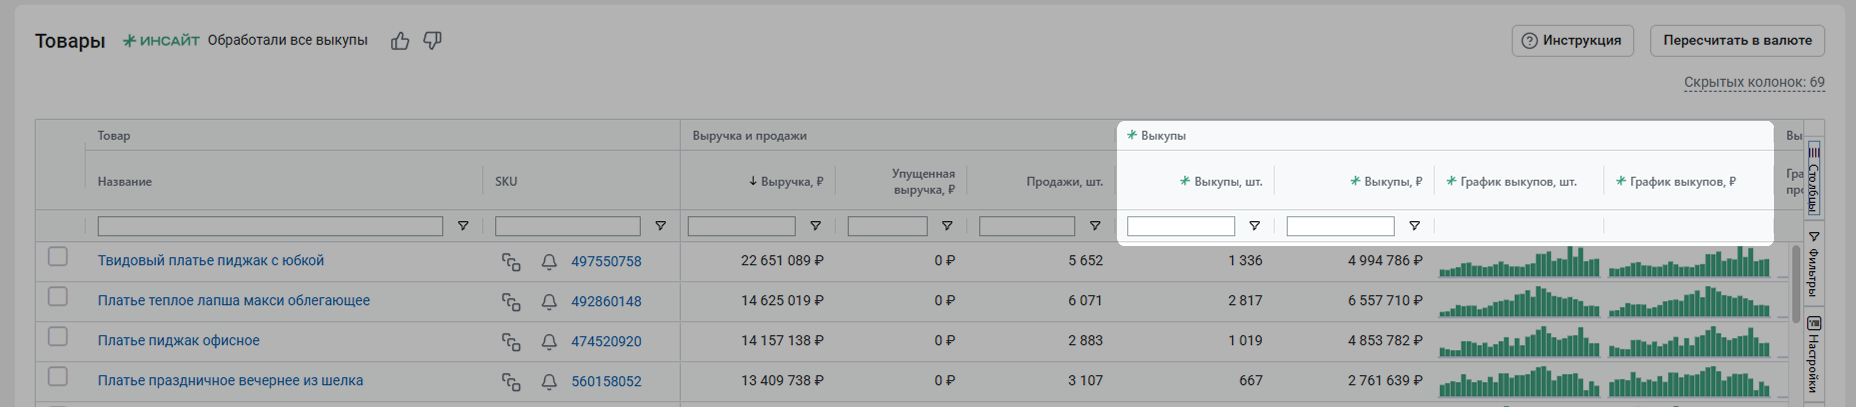Click the Название filter text field
Screen dimensions: 1856x407
coord(270,226)
